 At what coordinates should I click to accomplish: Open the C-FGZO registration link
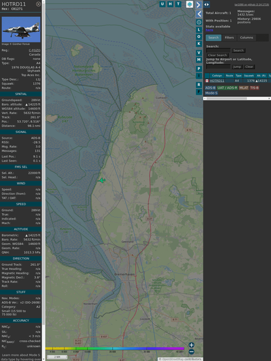tap(35, 50)
